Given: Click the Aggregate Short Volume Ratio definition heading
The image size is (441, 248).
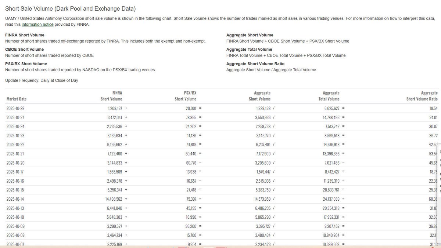Looking at the screenshot, I should pyautogui.click(x=255, y=63).
